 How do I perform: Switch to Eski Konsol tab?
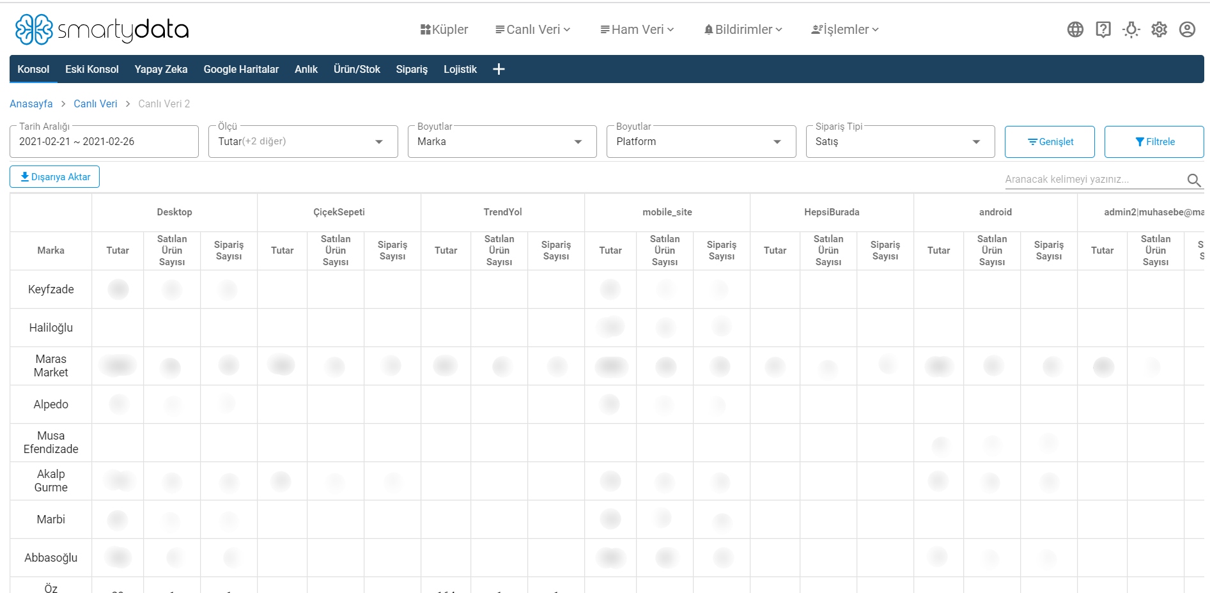point(92,69)
